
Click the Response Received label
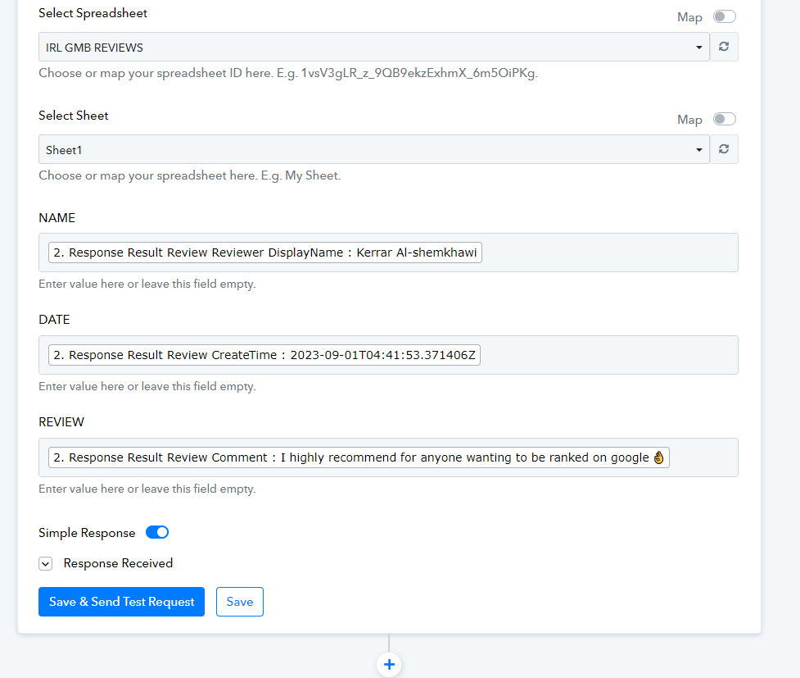118,563
